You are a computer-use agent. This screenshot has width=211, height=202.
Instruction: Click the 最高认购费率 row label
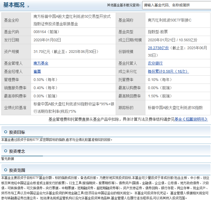click(x=129, y=88)
